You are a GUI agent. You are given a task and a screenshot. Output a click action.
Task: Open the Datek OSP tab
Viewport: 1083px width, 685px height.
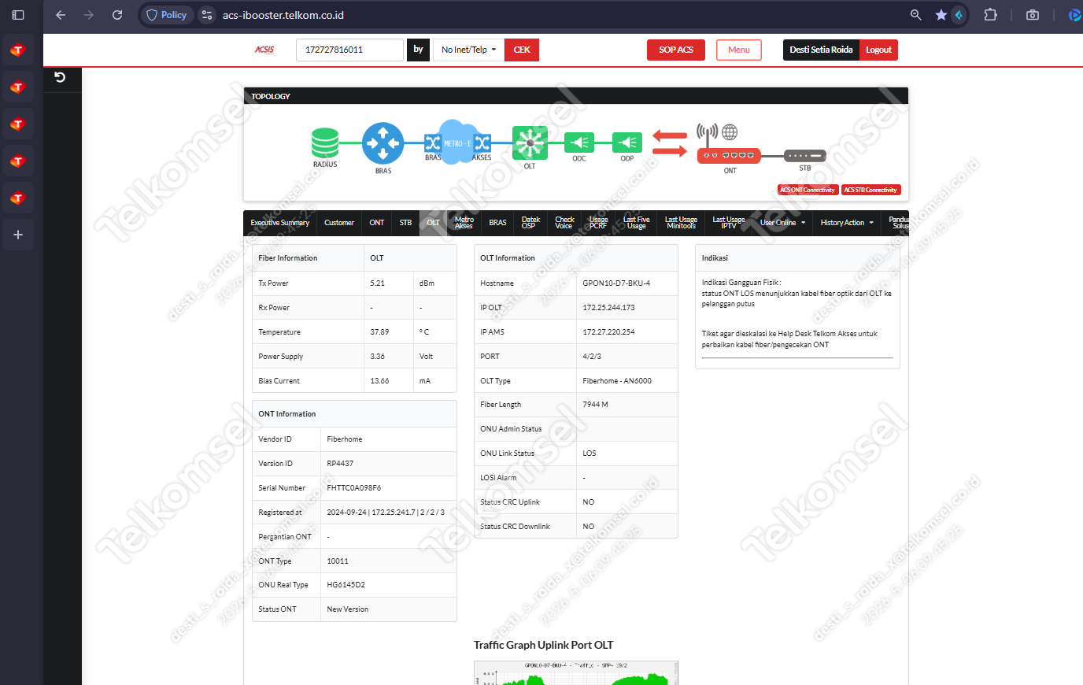pyautogui.click(x=530, y=223)
